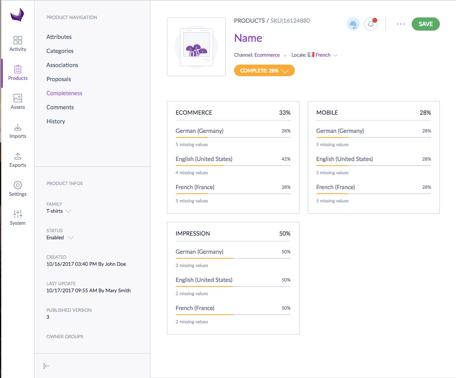This screenshot has width=456, height=378.
Task: Select the Products sidebar icon
Action: pyautogui.click(x=17, y=70)
